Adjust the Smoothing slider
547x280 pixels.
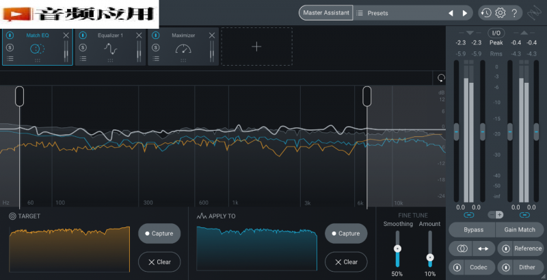coord(397,249)
